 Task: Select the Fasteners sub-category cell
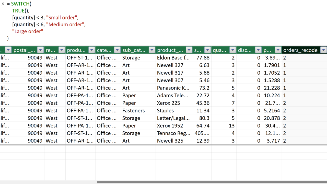[x=138, y=111]
